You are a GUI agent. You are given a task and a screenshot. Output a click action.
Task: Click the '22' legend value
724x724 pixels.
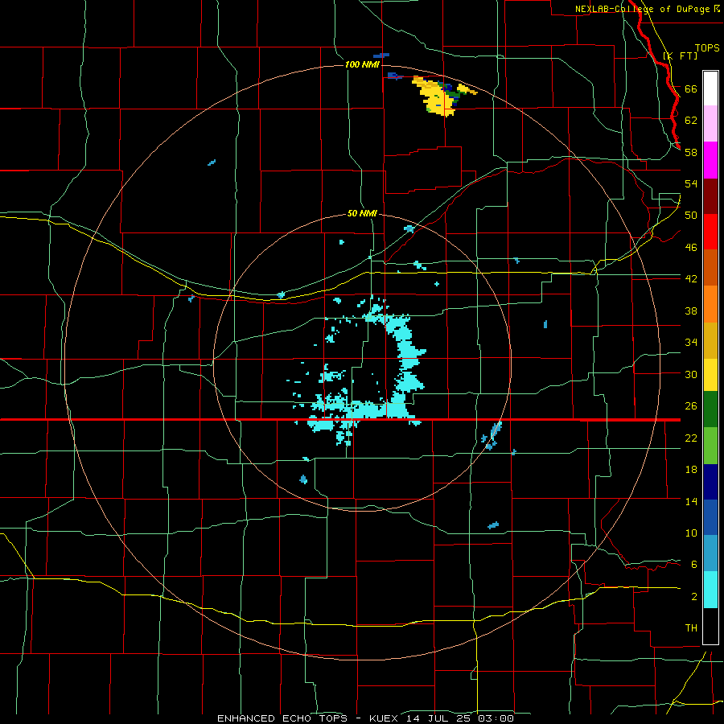pyautogui.click(x=691, y=438)
